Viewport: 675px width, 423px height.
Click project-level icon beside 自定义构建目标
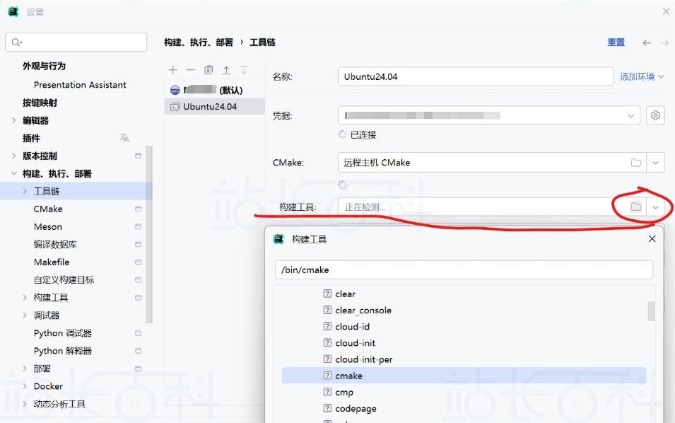pos(139,280)
